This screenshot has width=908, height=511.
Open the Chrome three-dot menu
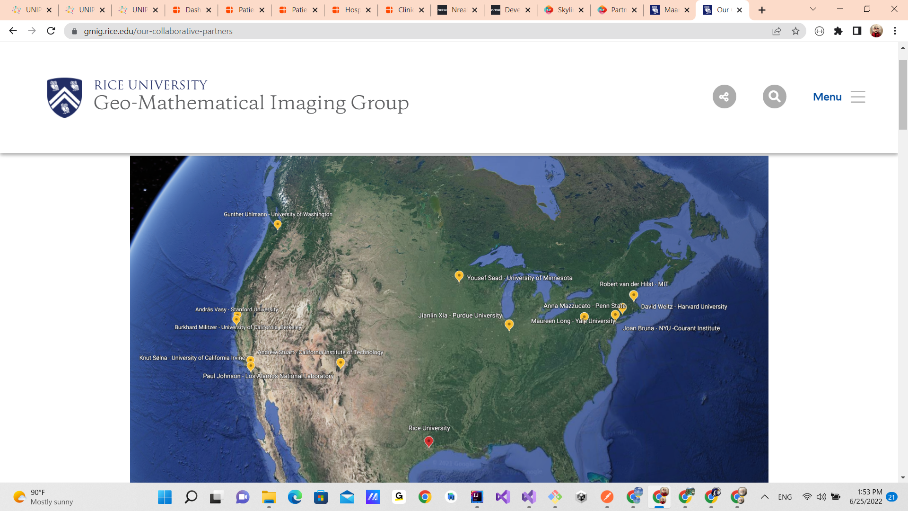coord(895,31)
